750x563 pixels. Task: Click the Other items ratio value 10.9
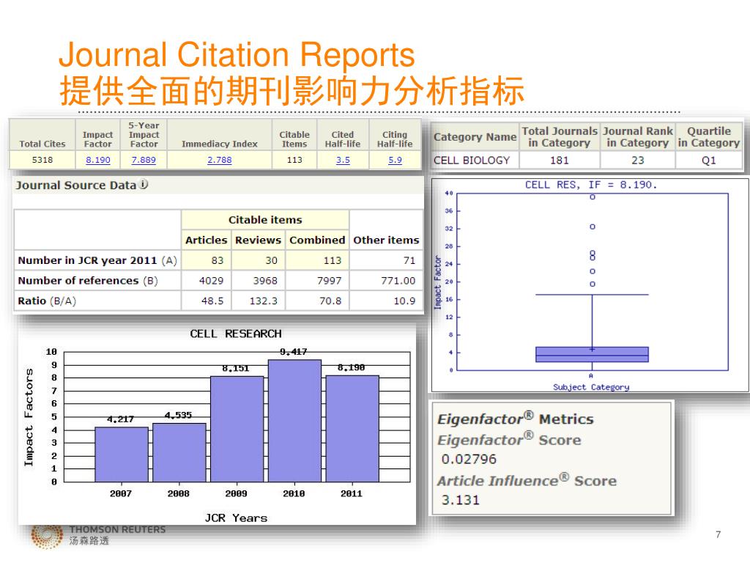(x=404, y=301)
